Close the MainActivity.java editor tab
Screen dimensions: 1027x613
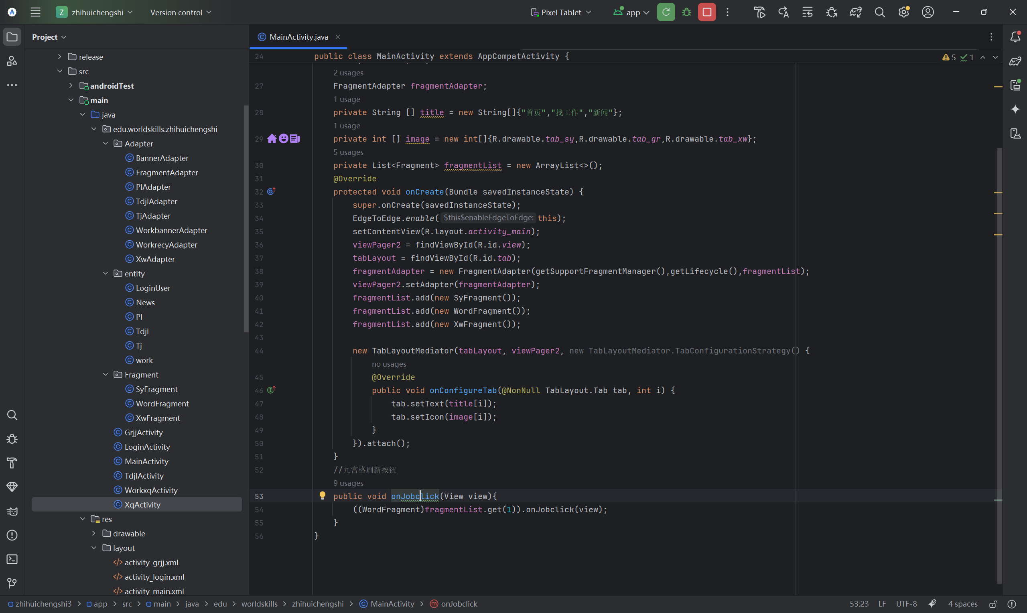(x=338, y=37)
